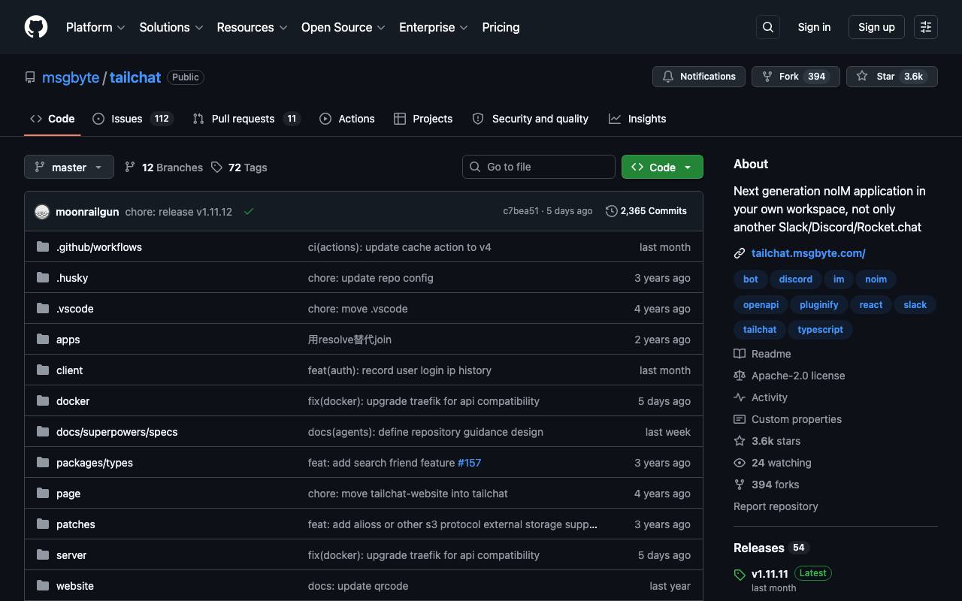Open the docker folder name

click(73, 401)
